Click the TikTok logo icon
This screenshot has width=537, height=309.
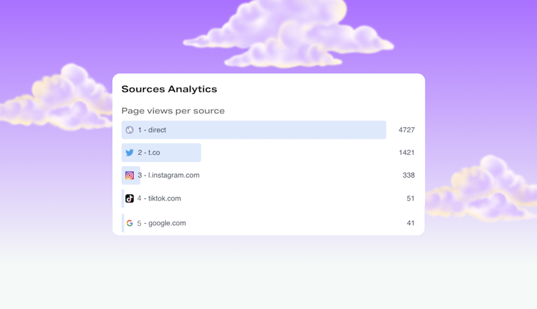tap(130, 198)
